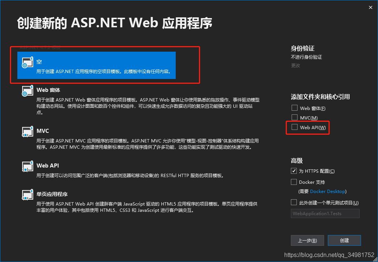
Task: Click the Empty (空) template icon
Action: (x=27, y=63)
